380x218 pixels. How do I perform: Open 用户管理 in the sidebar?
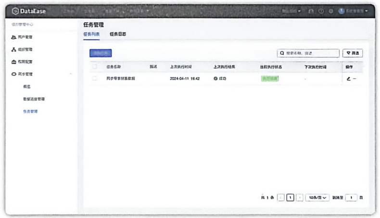point(25,37)
